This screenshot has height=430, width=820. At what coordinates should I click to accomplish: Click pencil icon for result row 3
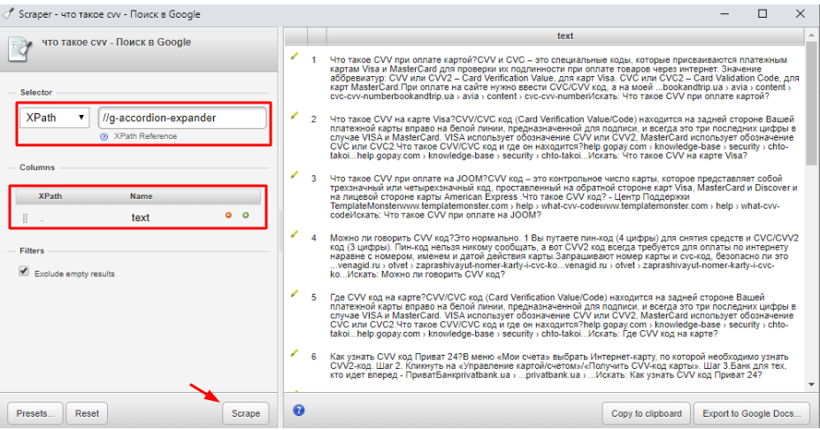coord(295,174)
